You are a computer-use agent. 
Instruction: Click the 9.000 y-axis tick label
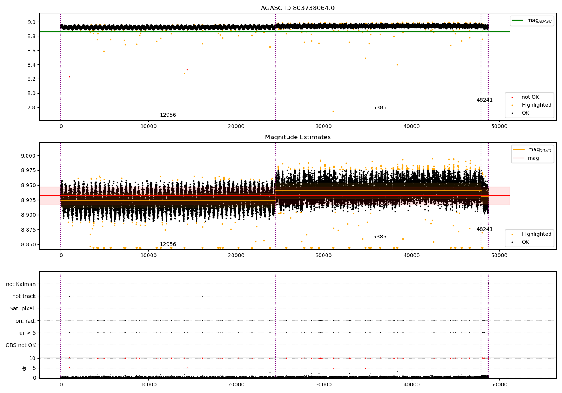pyautogui.click(x=28, y=156)
